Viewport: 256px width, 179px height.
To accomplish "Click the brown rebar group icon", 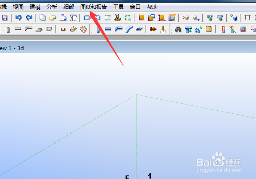I will point(73,29).
